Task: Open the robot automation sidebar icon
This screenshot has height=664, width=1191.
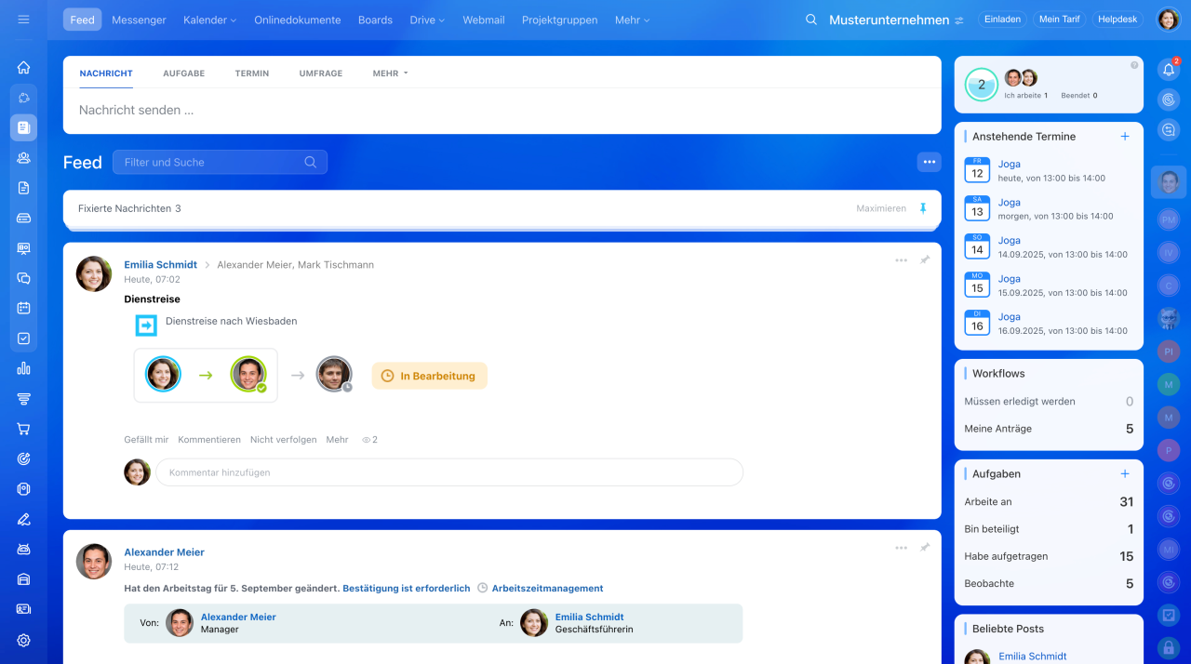Action: pos(23,549)
